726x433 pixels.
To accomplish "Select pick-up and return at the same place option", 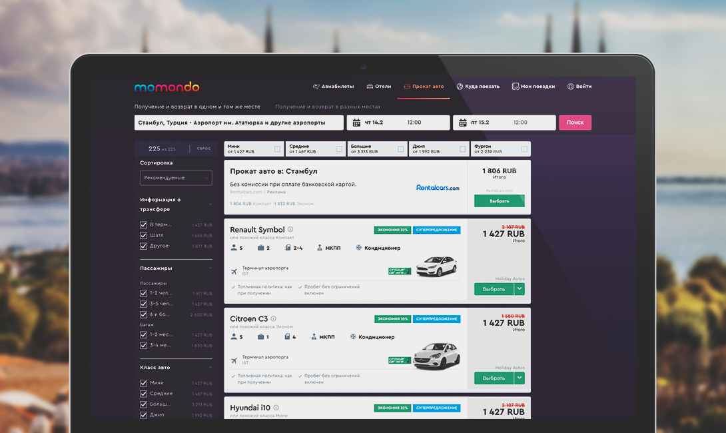I will coord(197,107).
